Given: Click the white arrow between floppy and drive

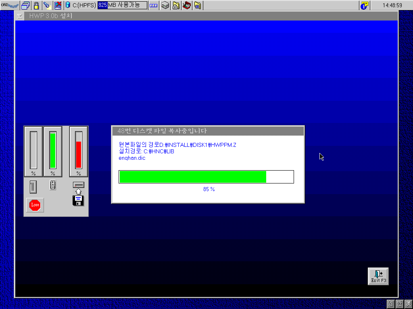Looking at the screenshot, I should 79,192.
